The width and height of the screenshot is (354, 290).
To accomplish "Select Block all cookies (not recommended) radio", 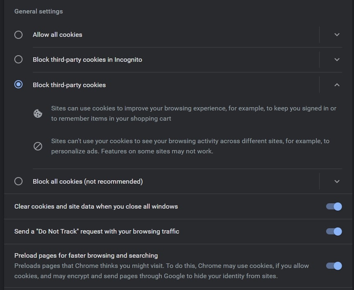I will (x=18, y=181).
